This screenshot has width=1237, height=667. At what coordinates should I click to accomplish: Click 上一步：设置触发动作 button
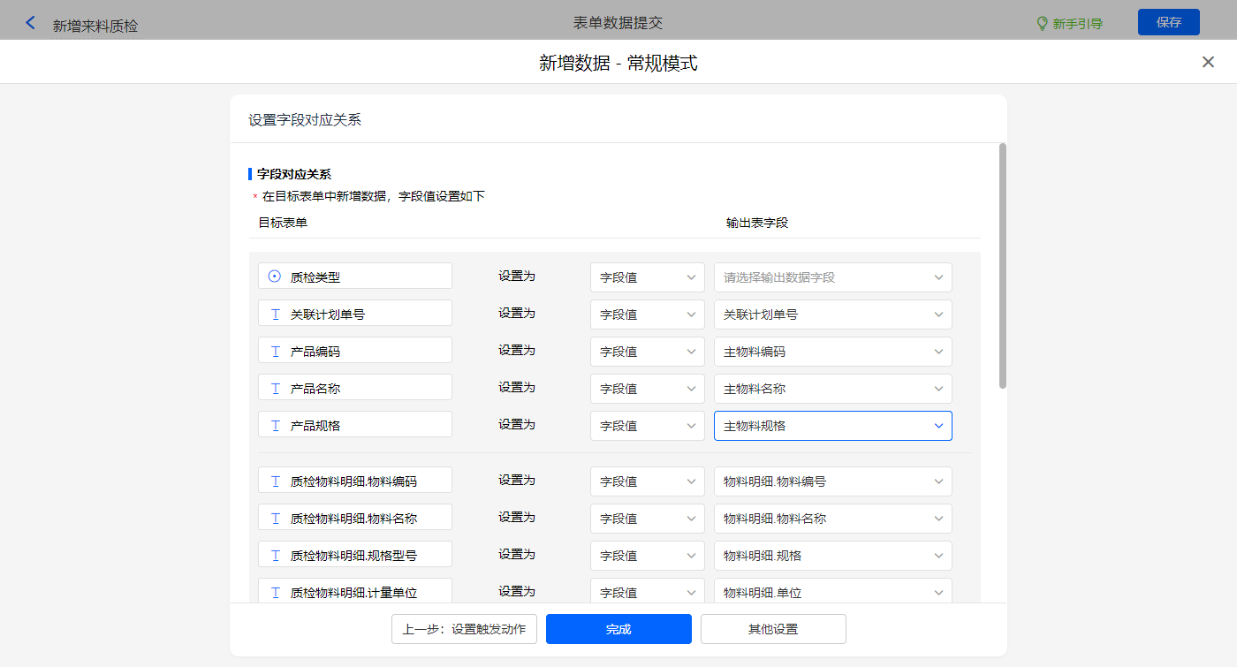tap(464, 629)
